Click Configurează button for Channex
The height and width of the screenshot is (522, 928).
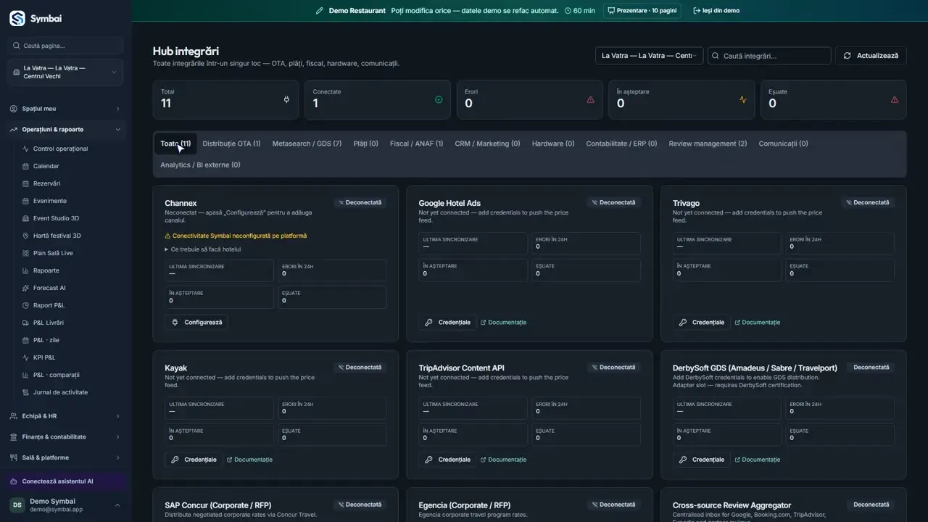point(196,322)
